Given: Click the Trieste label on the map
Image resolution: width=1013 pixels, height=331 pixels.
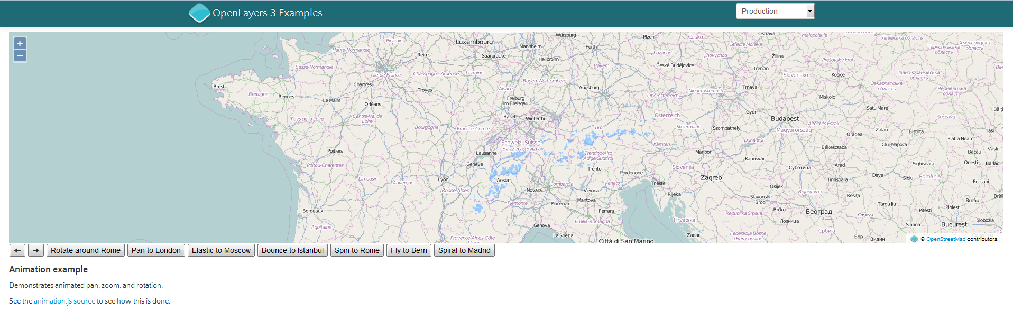Looking at the screenshot, I should tap(658, 183).
